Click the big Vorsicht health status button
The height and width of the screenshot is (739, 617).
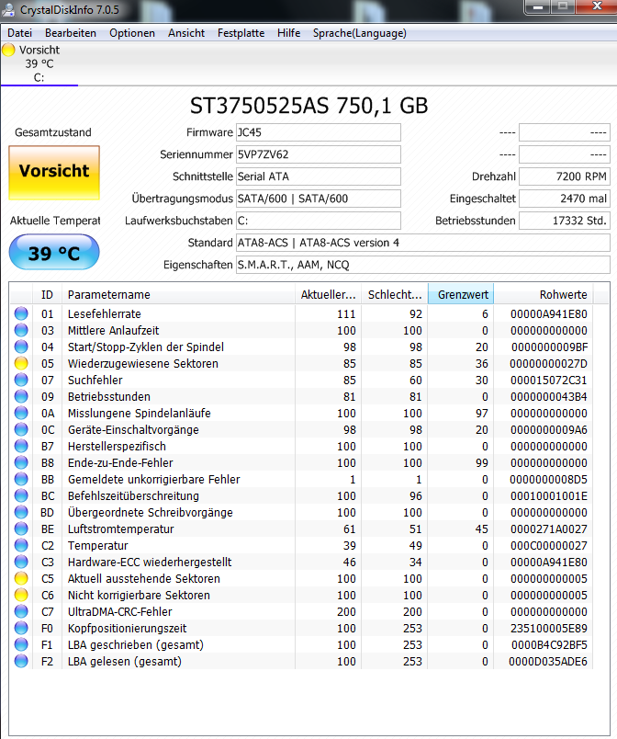pos(54,173)
